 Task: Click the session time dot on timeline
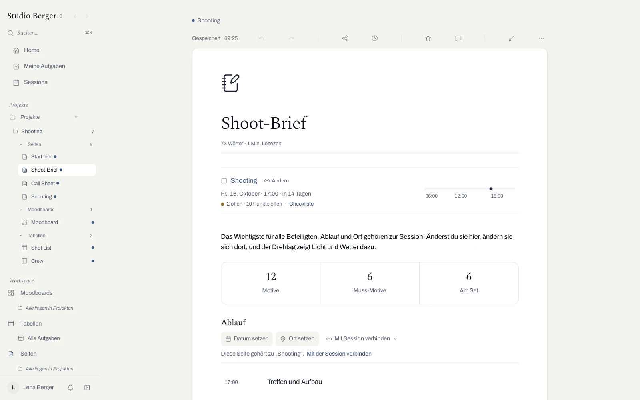491,189
